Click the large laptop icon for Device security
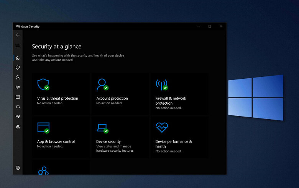 point(102,128)
